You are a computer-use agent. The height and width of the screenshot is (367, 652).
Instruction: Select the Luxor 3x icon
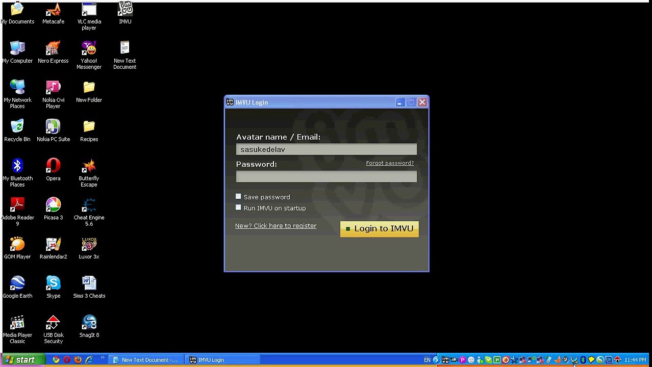click(x=89, y=248)
